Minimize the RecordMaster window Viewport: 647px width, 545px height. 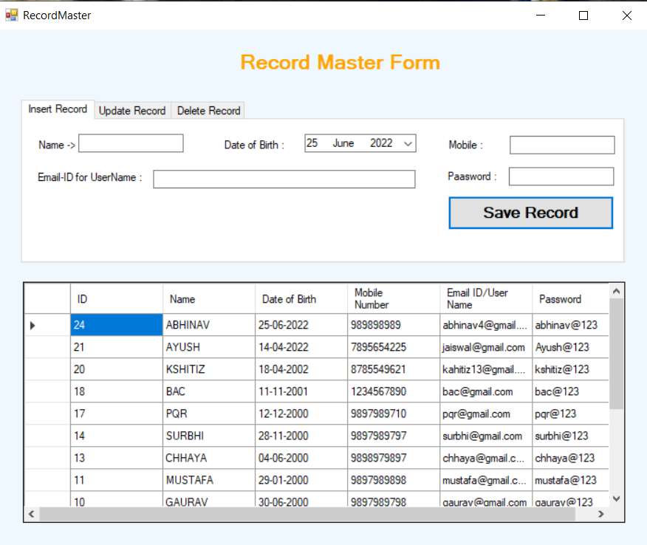coord(541,16)
